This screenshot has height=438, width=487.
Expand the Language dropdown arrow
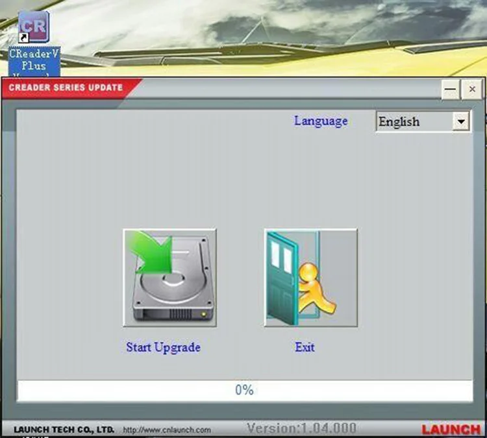point(461,121)
